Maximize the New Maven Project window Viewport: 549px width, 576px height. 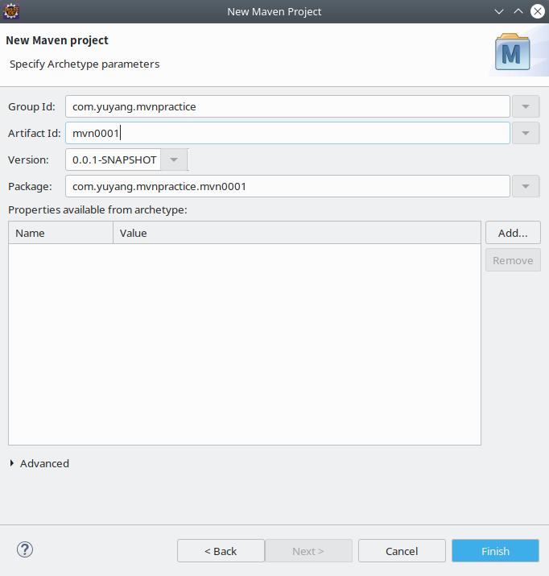coord(518,11)
